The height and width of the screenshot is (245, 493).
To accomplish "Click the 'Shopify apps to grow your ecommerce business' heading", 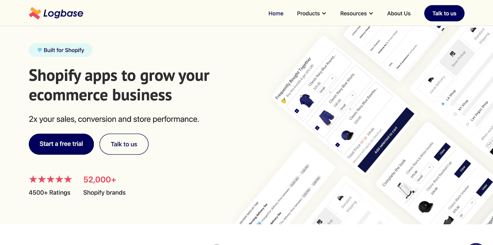I will (x=119, y=85).
